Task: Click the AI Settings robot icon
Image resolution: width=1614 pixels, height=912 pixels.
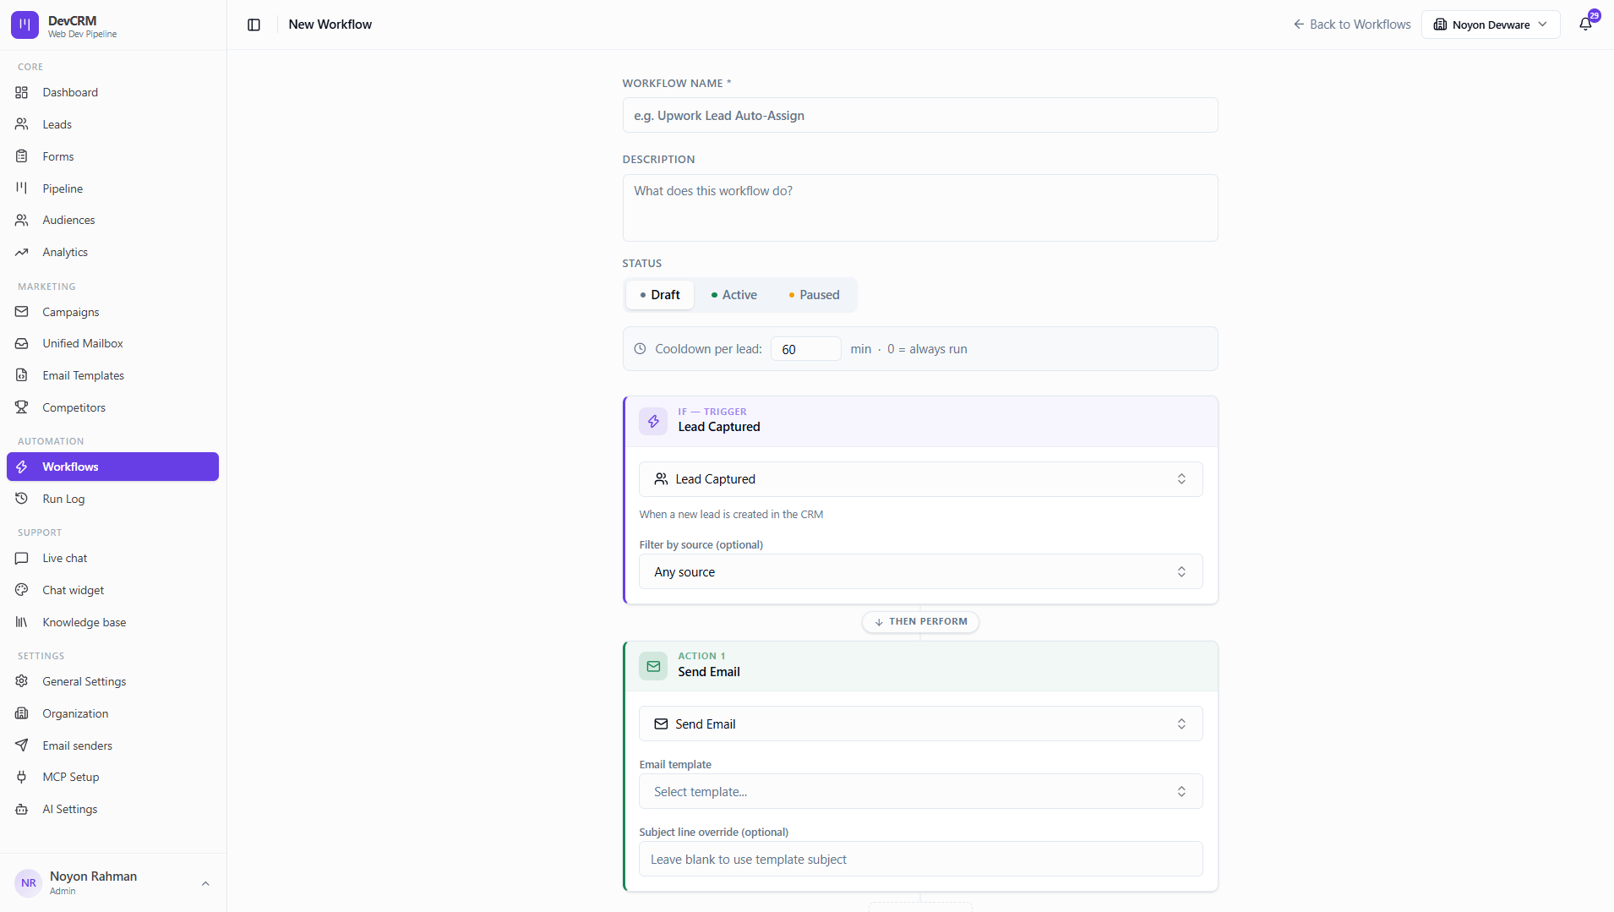Action: pyautogui.click(x=22, y=809)
